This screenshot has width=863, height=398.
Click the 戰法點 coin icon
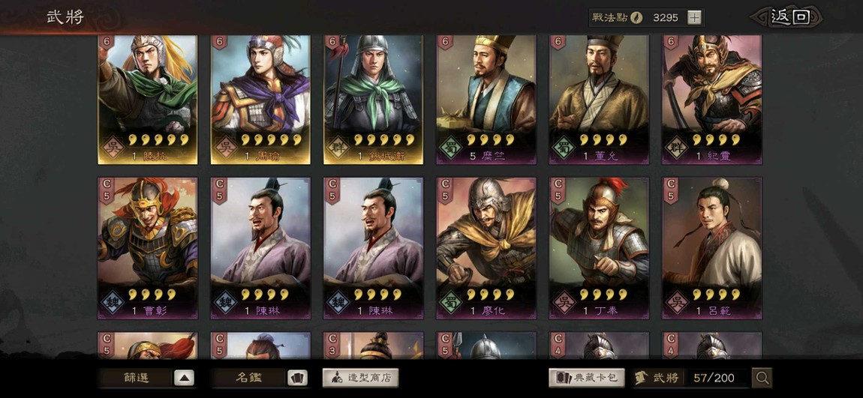[x=636, y=17]
